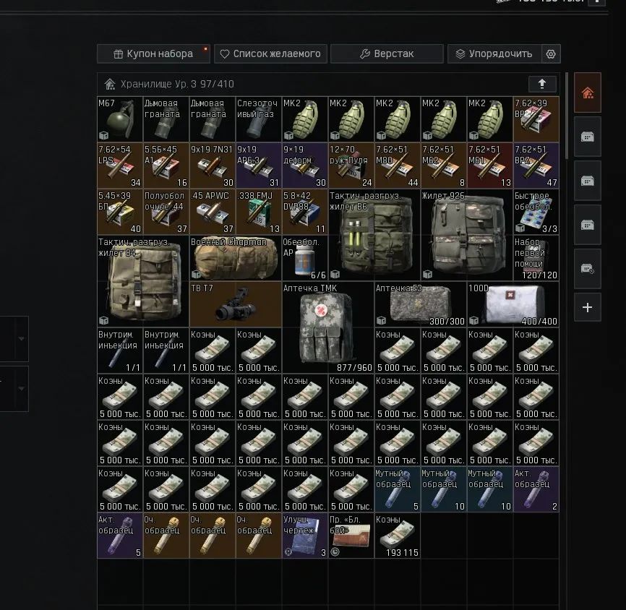Viewport: 626px width, 610px height.
Task: Select Аптечка ТМК medical backpack
Action: point(327,327)
